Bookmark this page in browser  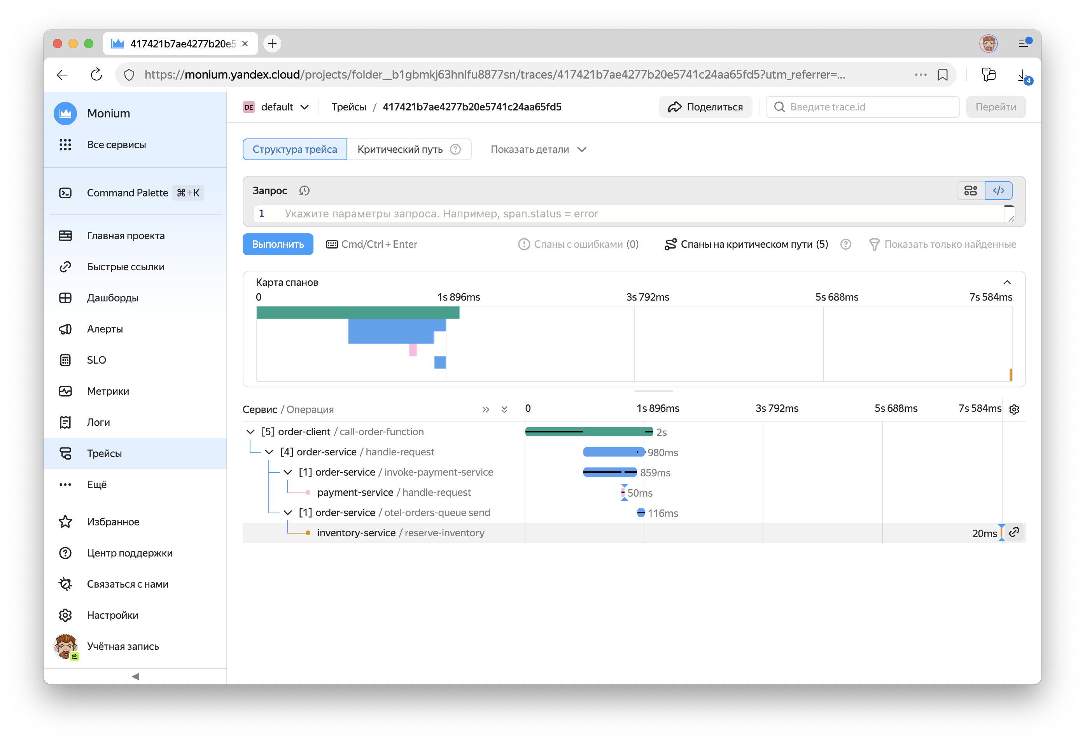[943, 75]
